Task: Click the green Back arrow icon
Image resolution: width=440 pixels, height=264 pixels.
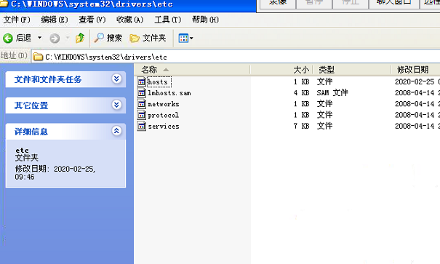Action: pos(8,38)
